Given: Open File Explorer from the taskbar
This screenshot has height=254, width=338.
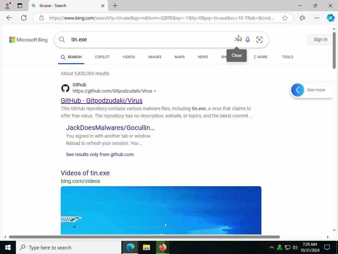Looking at the screenshot, I should 146,247.
